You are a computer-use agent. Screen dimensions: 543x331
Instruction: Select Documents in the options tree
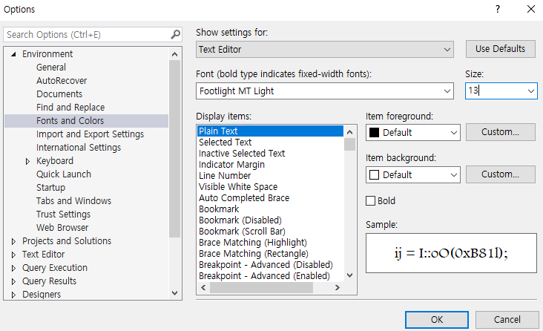(x=59, y=94)
